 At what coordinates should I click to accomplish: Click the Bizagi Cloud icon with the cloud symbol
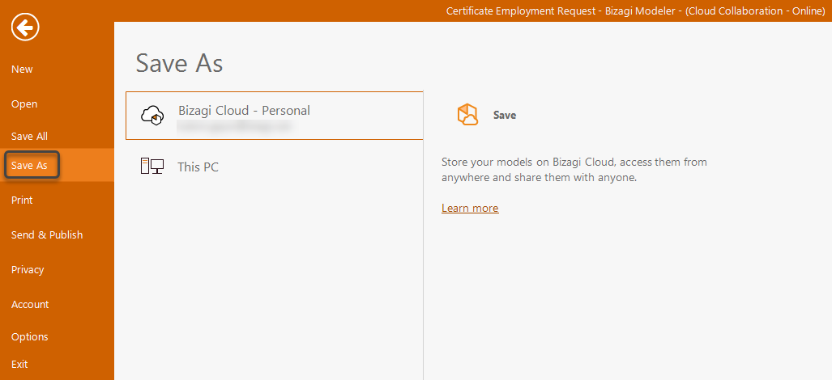tap(152, 116)
